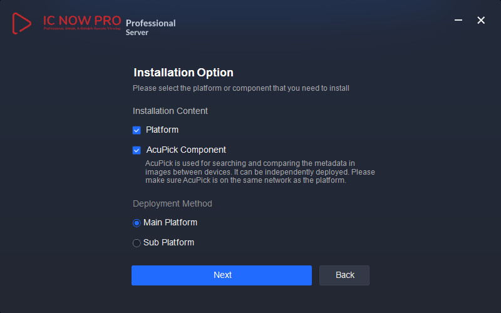Click the Professional Server edition label
Image resolution: width=501 pixels, height=313 pixels.
tap(150, 27)
